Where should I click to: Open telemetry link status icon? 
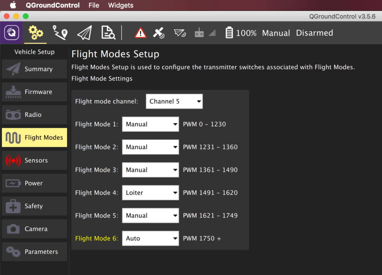point(180,33)
